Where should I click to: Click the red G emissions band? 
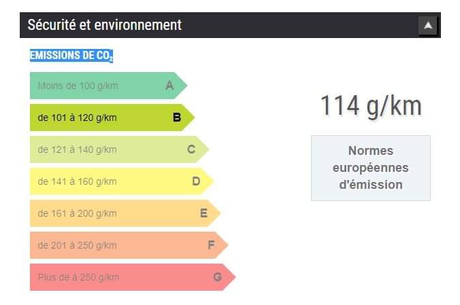(x=133, y=277)
